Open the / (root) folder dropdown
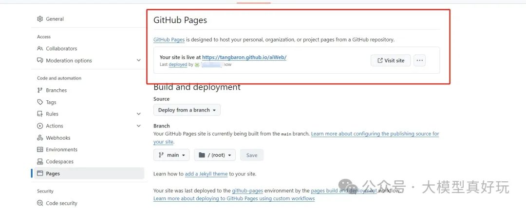Screen dimensions: 526x208 215,155
